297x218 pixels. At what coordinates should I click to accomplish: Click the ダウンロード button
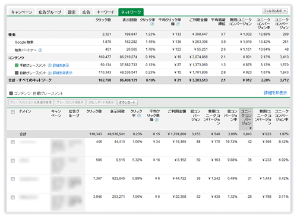(x=127, y=102)
